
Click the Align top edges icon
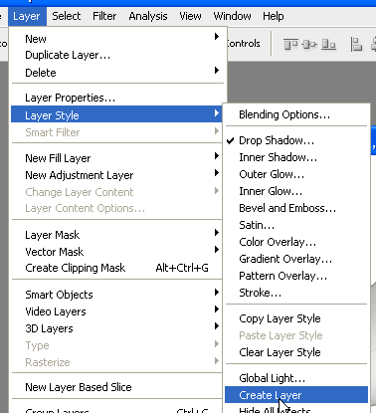click(x=290, y=44)
